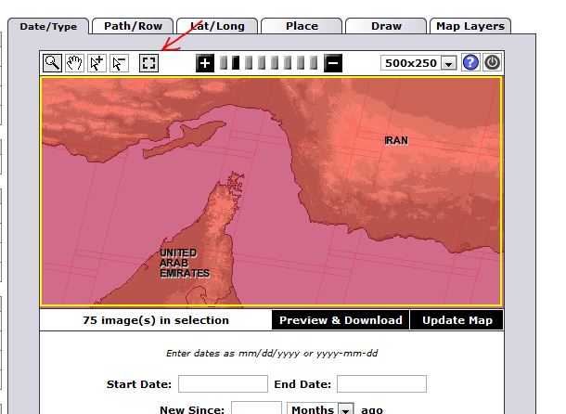Zoom in with the plus button

coord(205,63)
